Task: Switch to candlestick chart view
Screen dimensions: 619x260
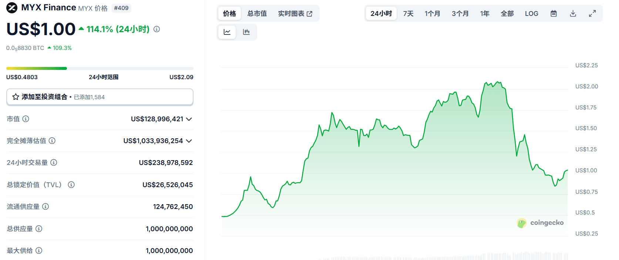Action: [x=246, y=32]
